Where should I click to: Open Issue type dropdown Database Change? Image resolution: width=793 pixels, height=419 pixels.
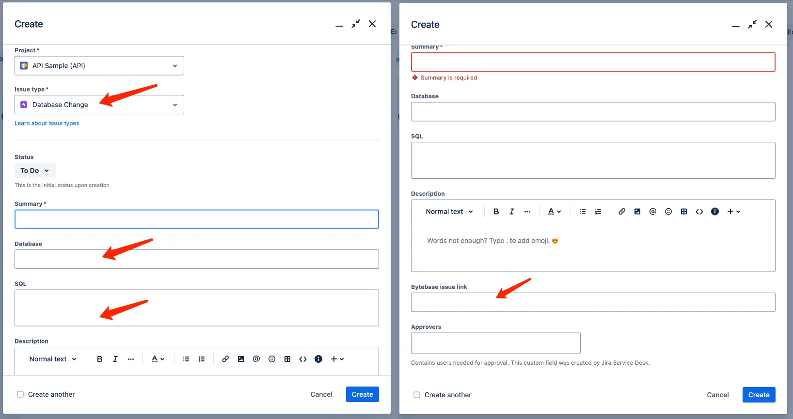[99, 105]
